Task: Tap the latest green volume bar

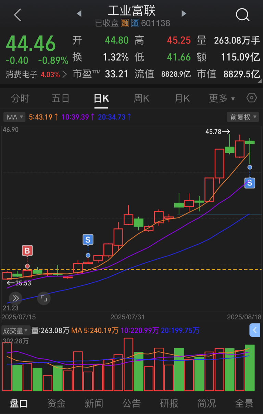Action: point(250,368)
